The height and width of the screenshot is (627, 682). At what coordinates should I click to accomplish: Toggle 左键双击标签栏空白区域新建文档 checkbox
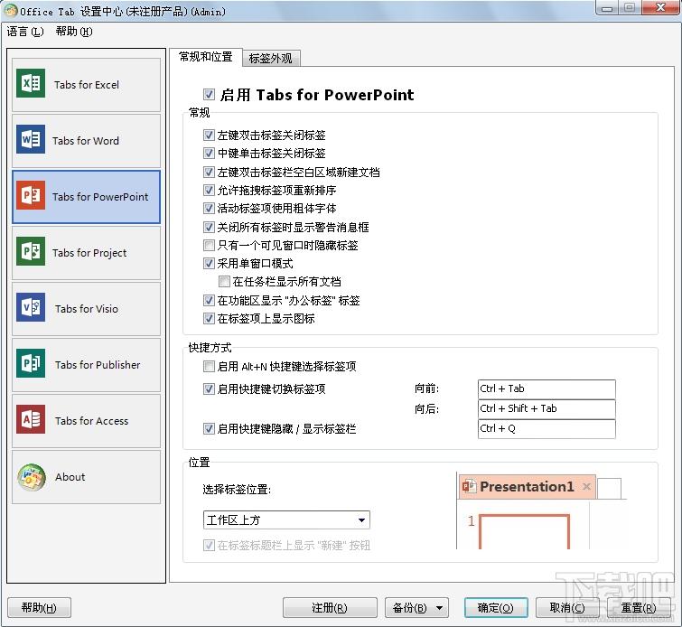tap(209, 172)
